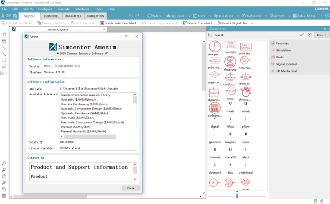This screenshot has height=204, width=330.
Task: Expand the Plots dropdown menu
Action: [x=200, y=16]
